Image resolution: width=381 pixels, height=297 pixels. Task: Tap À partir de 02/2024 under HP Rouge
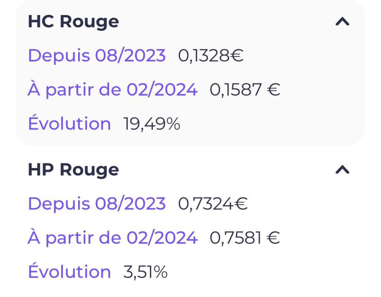pyautogui.click(x=112, y=238)
